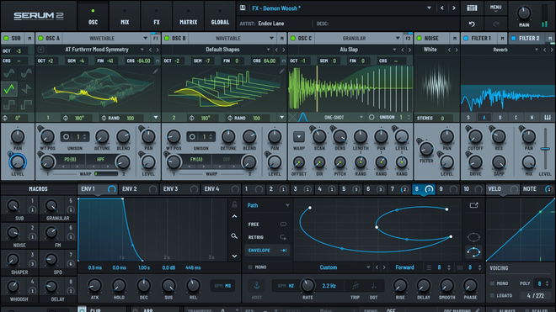
Task: Open the MENU button
Action: 495,8
